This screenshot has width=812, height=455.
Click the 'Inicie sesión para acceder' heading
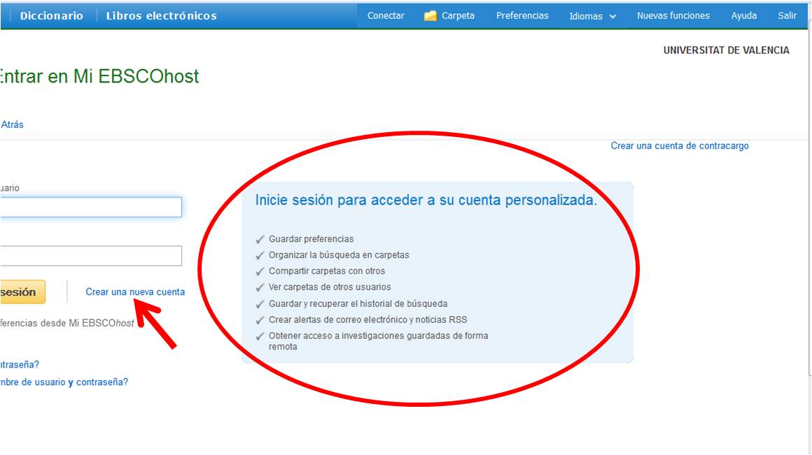coord(426,200)
